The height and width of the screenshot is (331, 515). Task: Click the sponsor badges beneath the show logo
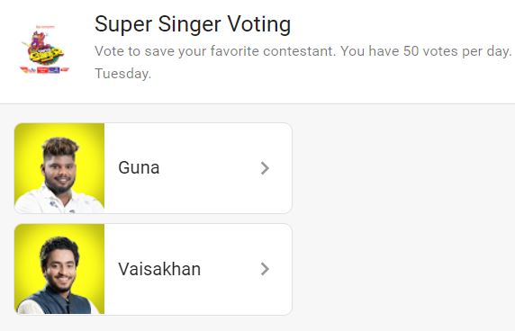click(x=45, y=70)
